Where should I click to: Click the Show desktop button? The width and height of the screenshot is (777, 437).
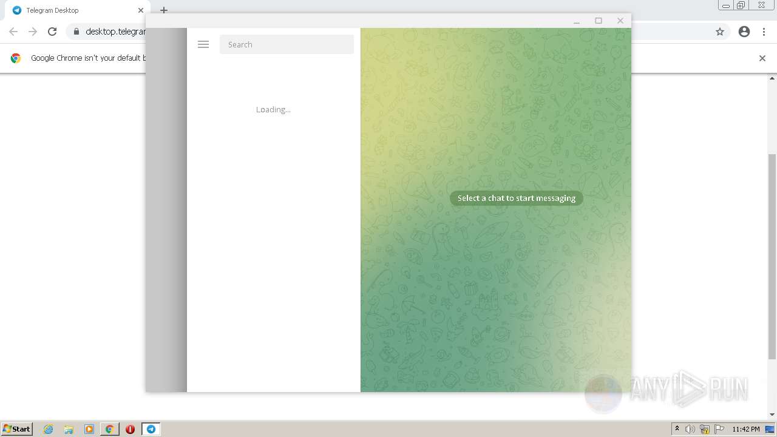point(770,429)
